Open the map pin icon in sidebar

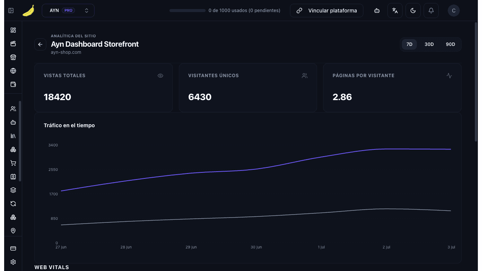13,231
